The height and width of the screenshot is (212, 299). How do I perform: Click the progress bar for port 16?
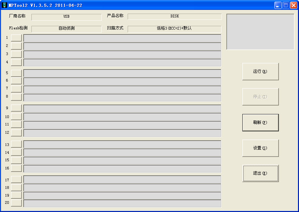click(x=122, y=169)
